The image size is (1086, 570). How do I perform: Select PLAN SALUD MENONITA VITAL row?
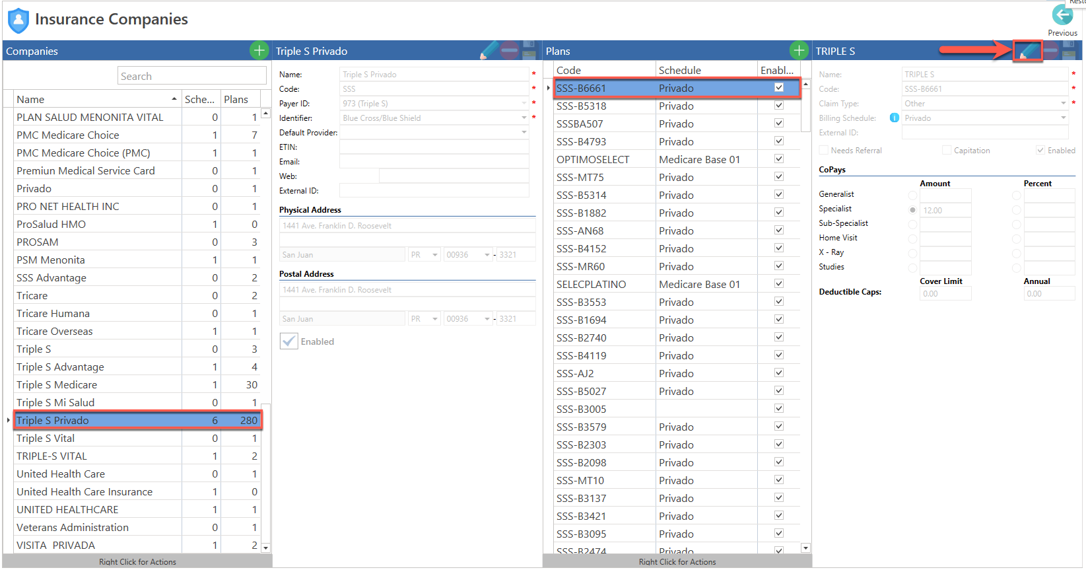(137, 117)
